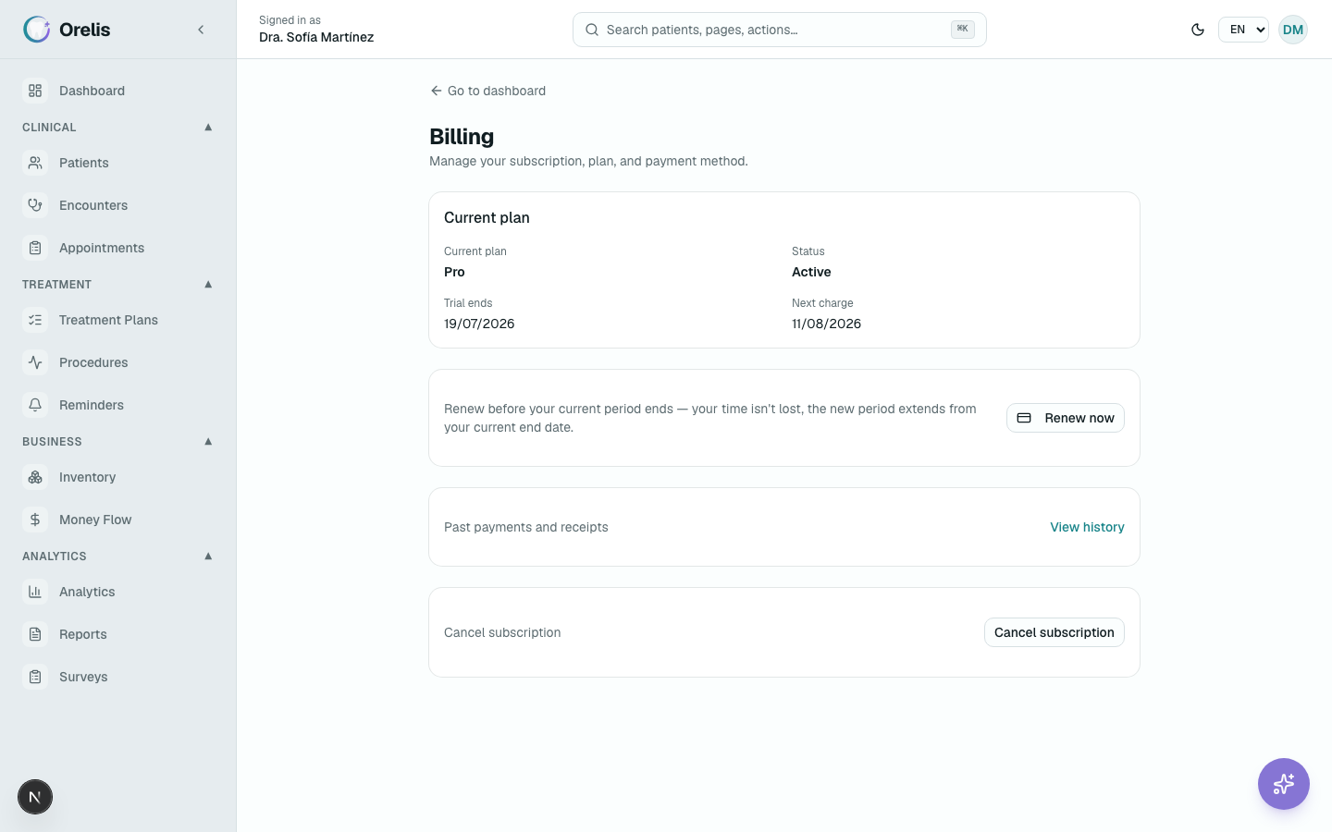1332x832 pixels.
Task: Click the Patients people icon
Action: click(35, 163)
